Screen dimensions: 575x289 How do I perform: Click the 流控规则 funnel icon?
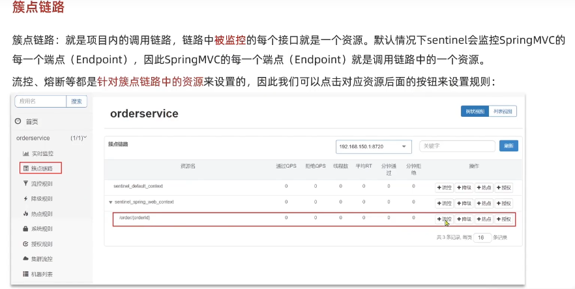click(x=25, y=183)
